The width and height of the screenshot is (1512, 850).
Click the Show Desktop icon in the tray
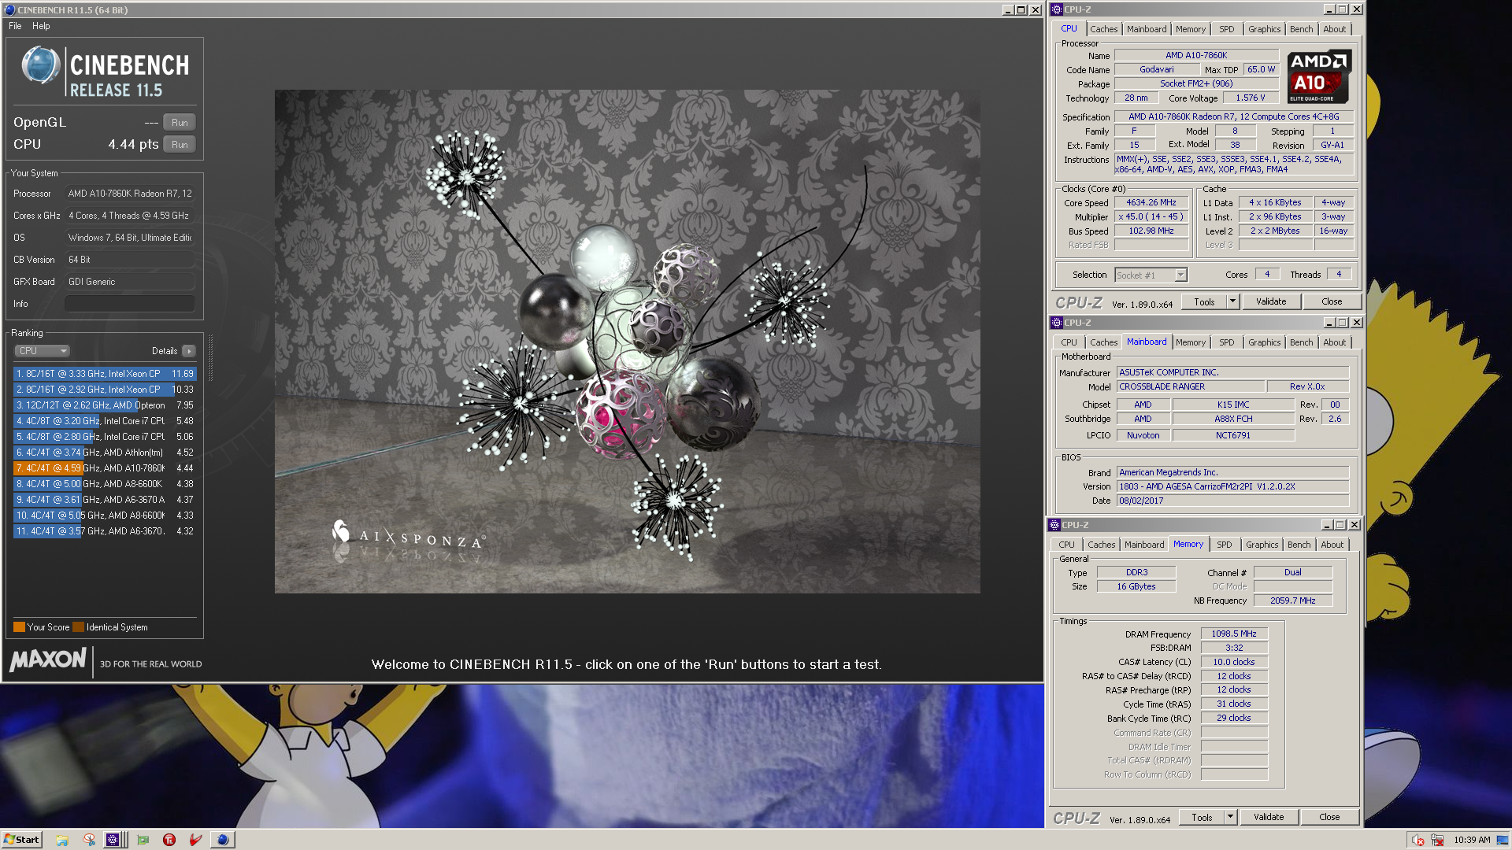point(1504,840)
